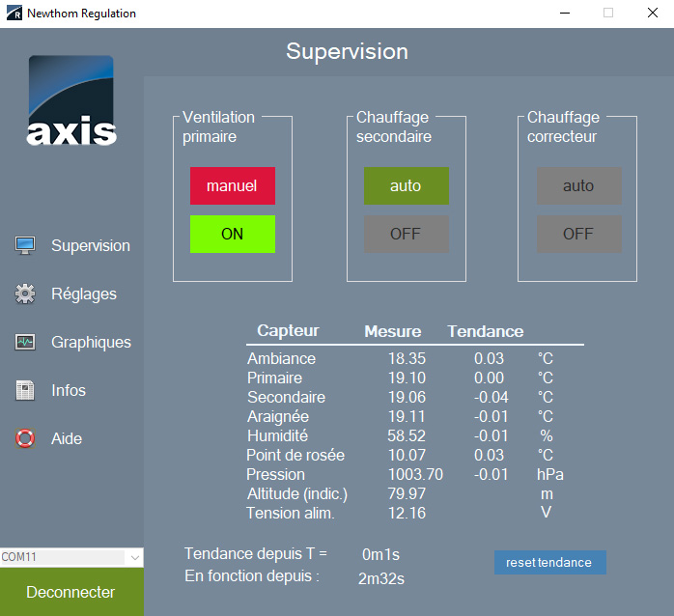Viewport: 674px width, 616px height.
Task: Click the Aide lifebuoy icon
Action: pyautogui.click(x=25, y=438)
